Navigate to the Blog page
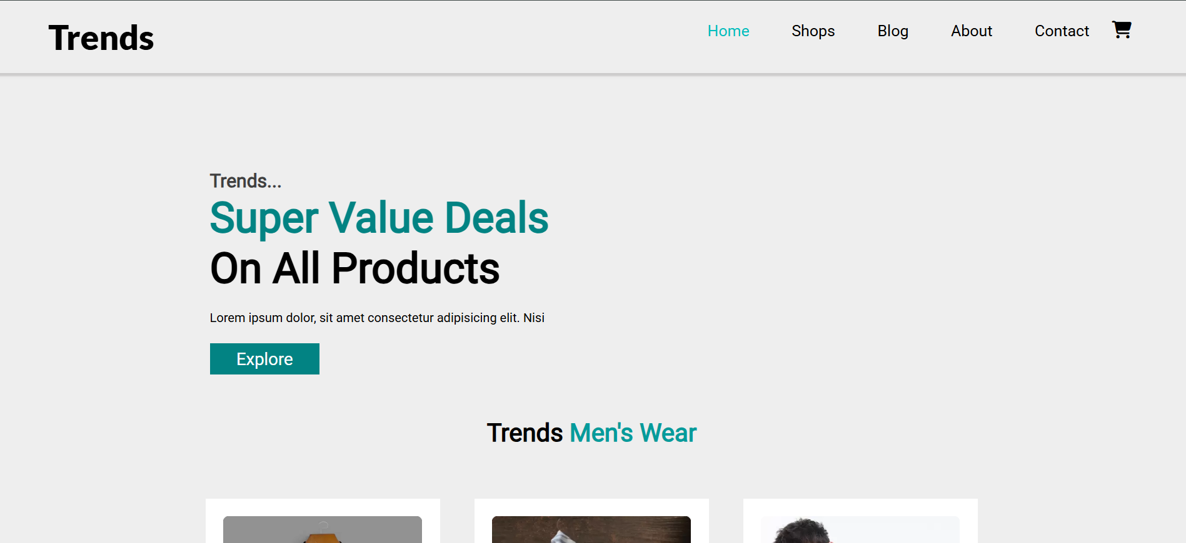 click(892, 31)
